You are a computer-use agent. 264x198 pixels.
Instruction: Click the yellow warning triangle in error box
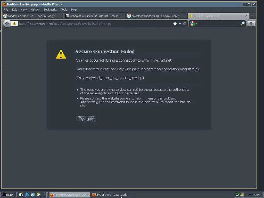click(61, 54)
